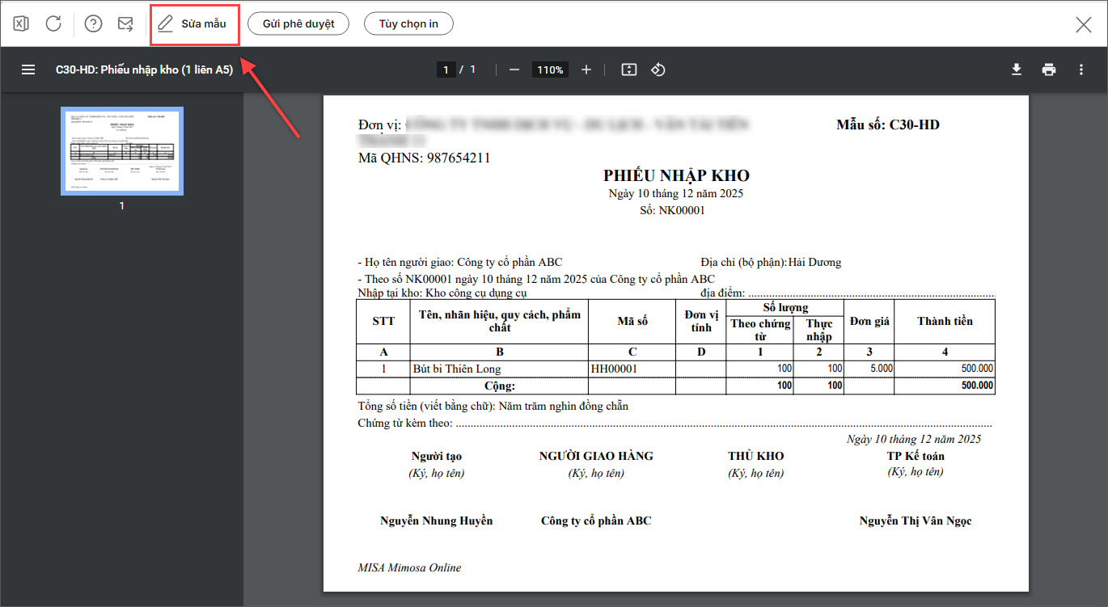Zoom out with the minus button
Image resolution: width=1108 pixels, height=607 pixels.
click(514, 70)
